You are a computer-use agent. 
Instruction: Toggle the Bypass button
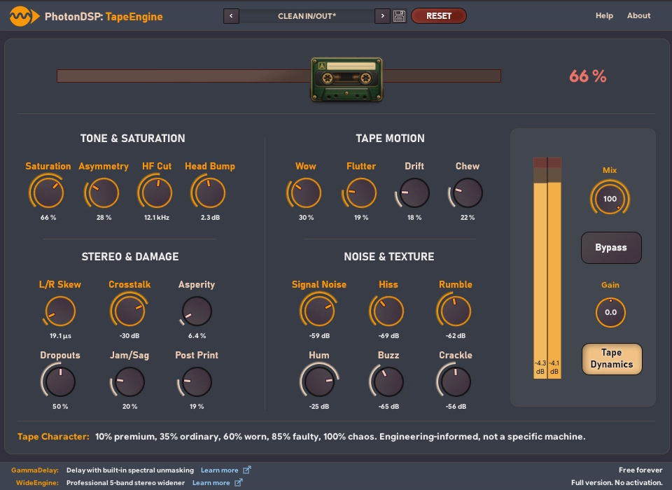coord(611,248)
